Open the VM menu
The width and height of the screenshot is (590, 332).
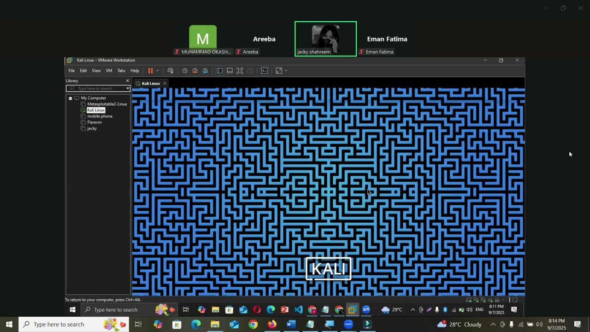[109, 71]
